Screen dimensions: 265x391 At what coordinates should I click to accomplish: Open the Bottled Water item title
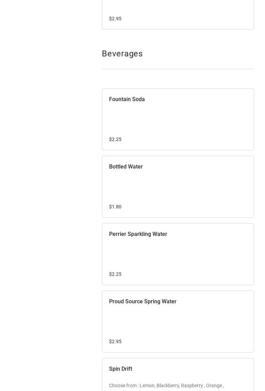pos(126,166)
